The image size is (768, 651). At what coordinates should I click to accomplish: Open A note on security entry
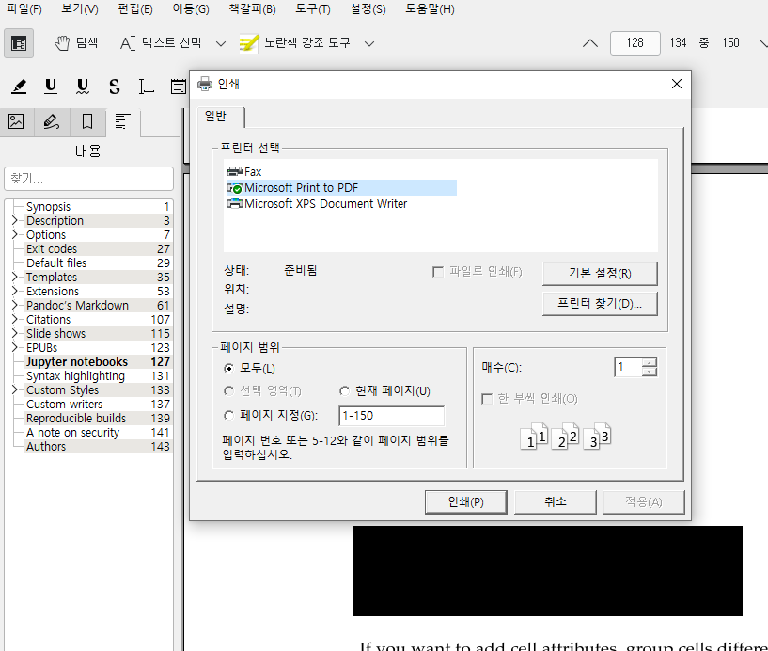pyautogui.click(x=98, y=433)
